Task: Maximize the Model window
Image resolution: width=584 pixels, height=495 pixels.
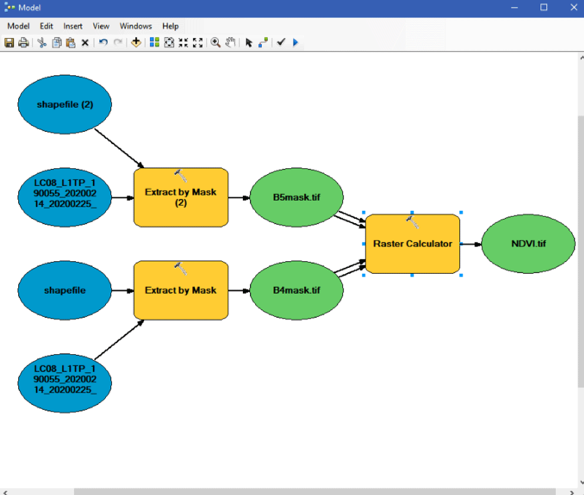Action: tap(544, 8)
